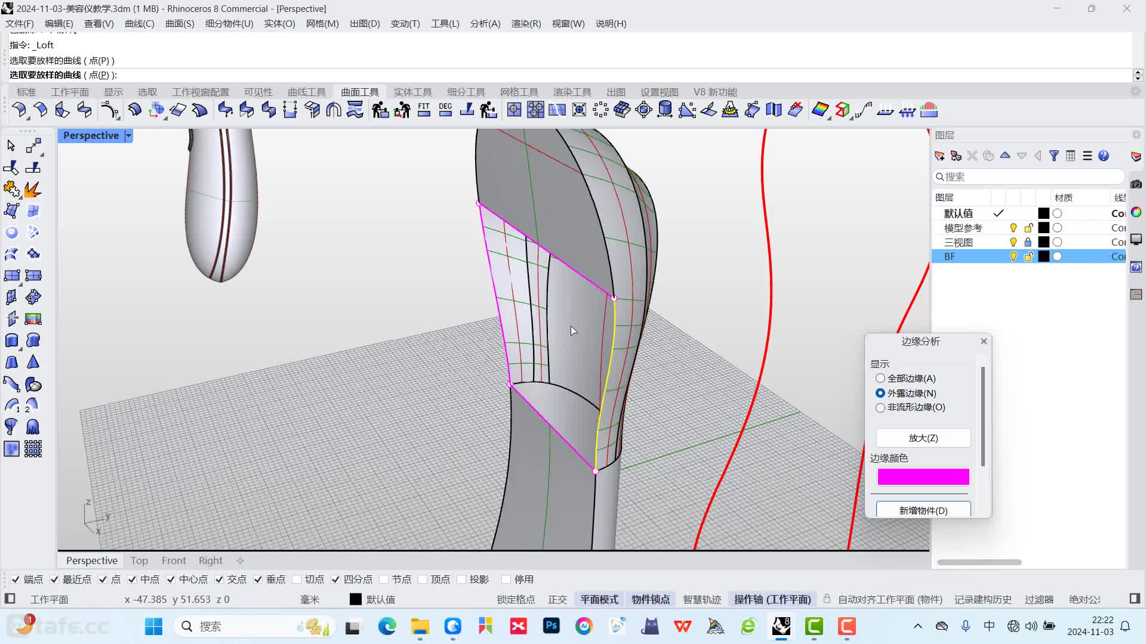The width and height of the screenshot is (1146, 644).
Task: Toggle 智慧轨迹 SmartTrack in status bar
Action: pyautogui.click(x=702, y=599)
